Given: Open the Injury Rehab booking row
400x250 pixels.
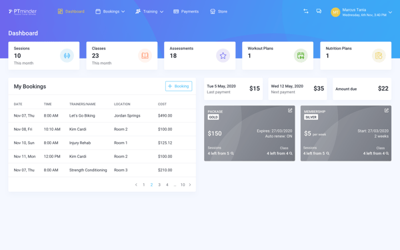Looking at the screenshot, I should pos(102,143).
